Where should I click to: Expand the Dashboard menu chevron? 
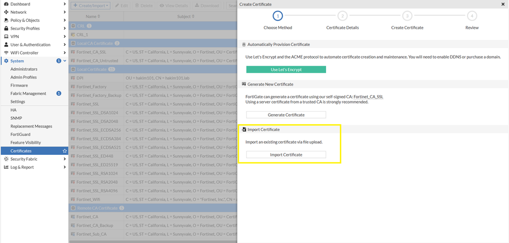pyautogui.click(x=65, y=4)
